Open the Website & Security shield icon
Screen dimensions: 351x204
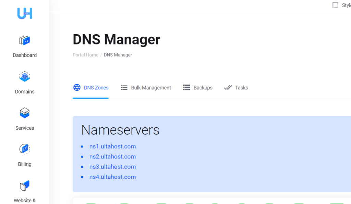tap(24, 185)
